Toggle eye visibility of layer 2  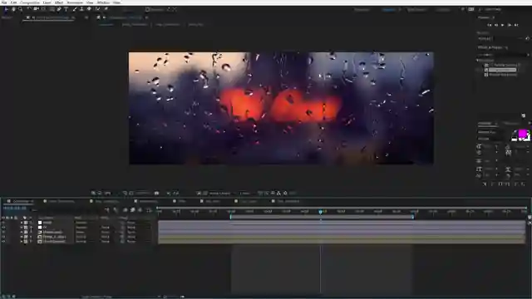coord(3,228)
